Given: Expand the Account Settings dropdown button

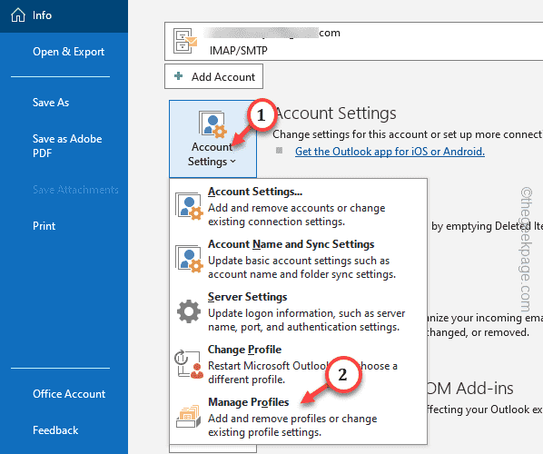Looking at the screenshot, I should coord(212,139).
